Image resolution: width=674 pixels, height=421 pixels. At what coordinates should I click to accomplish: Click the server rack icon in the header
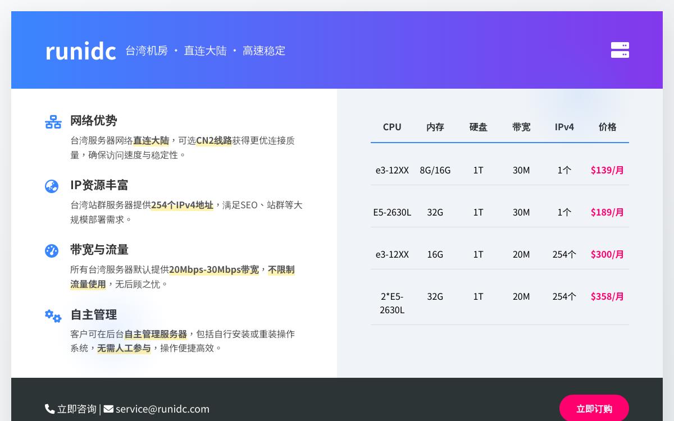click(x=620, y=50)
